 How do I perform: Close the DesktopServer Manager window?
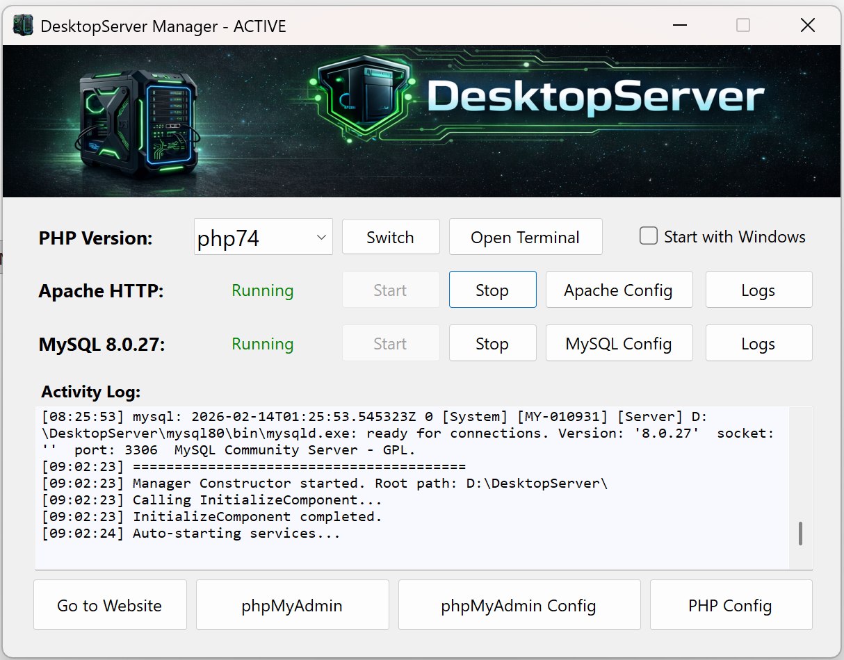click(x=808, y=26)
